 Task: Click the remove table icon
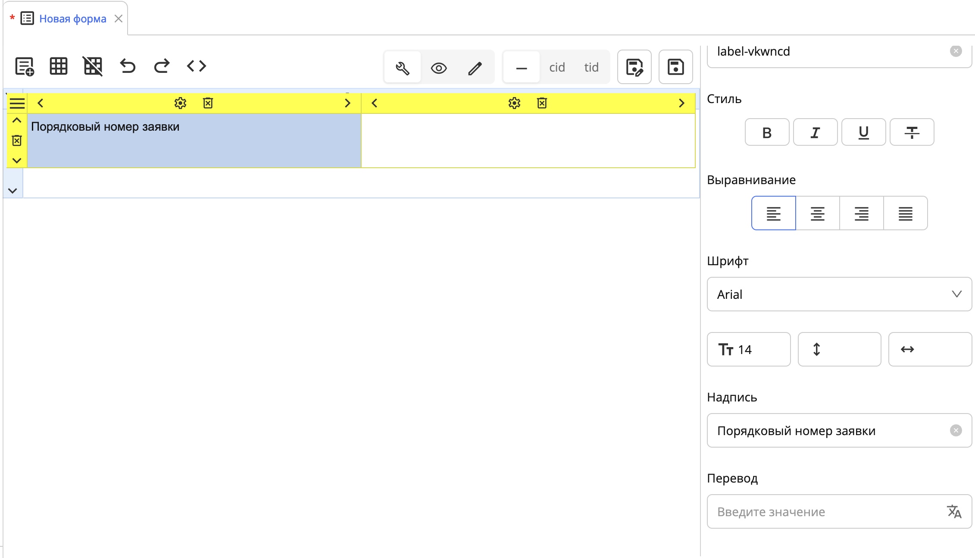pyautogui.click(x=93, y=67)
